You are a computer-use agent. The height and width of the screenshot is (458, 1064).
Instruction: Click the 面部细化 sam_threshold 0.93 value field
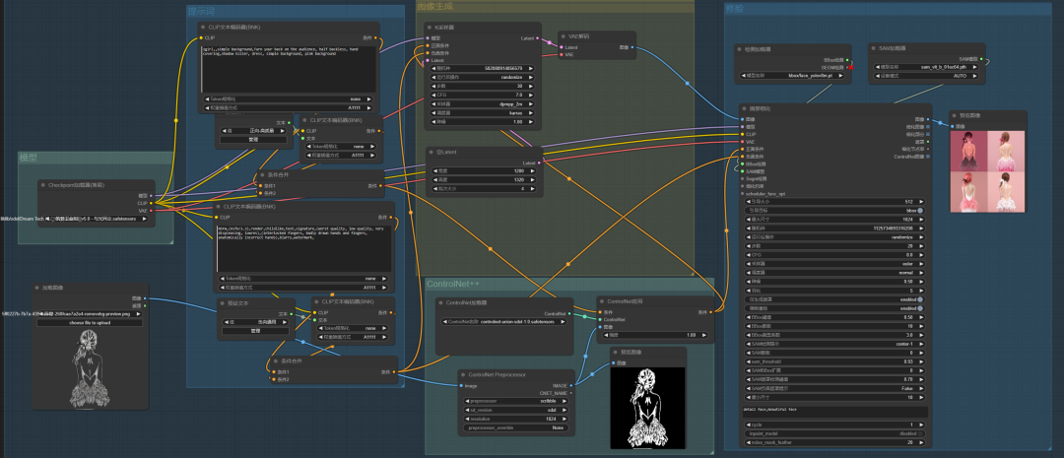click(836, 361)
